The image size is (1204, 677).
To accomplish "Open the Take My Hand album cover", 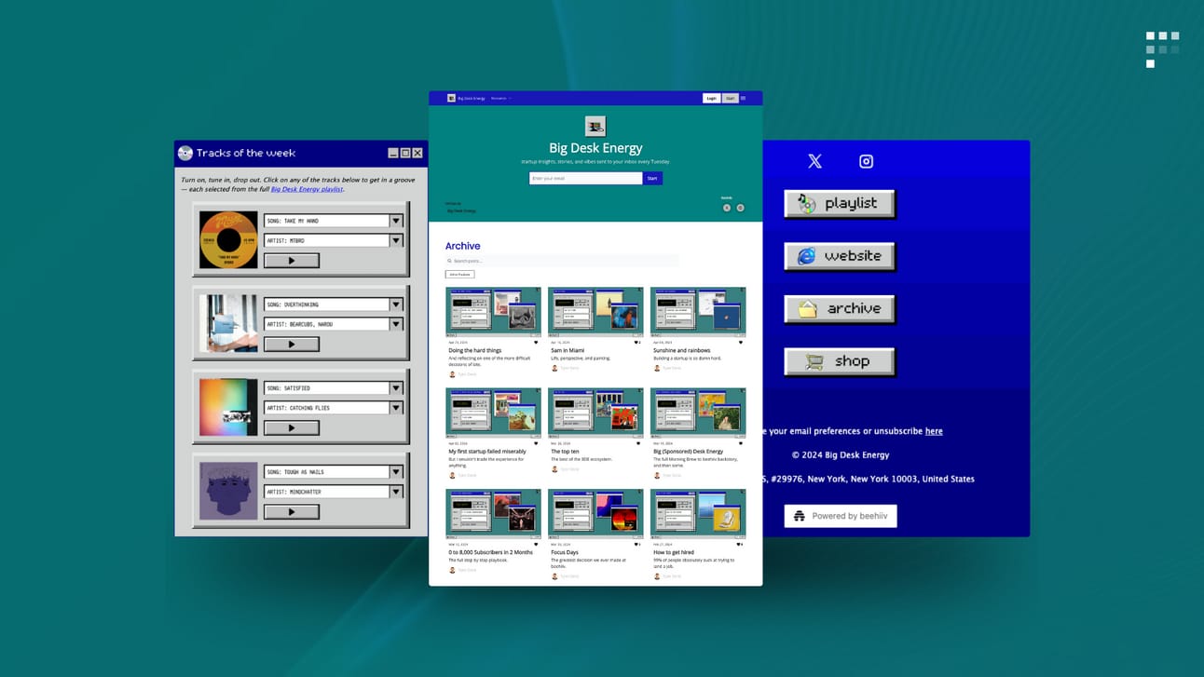I will (x=228, y=240).
